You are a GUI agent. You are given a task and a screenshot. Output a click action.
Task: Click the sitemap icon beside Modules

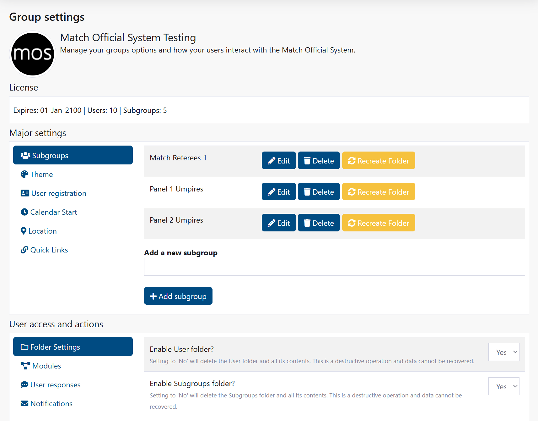pyautogui.click(x=25, y=365)
